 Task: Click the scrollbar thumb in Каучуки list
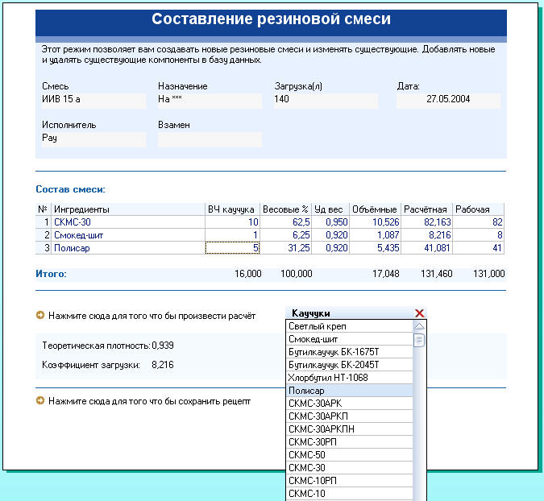419,340
